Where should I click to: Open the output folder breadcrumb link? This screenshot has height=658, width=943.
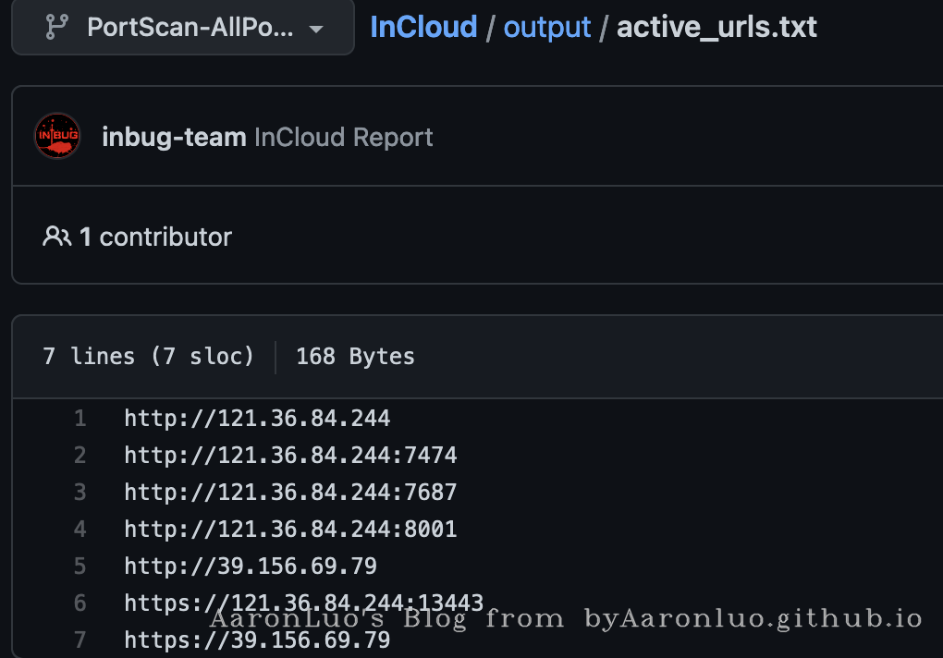pyautogui.click(x=546, y=27)
